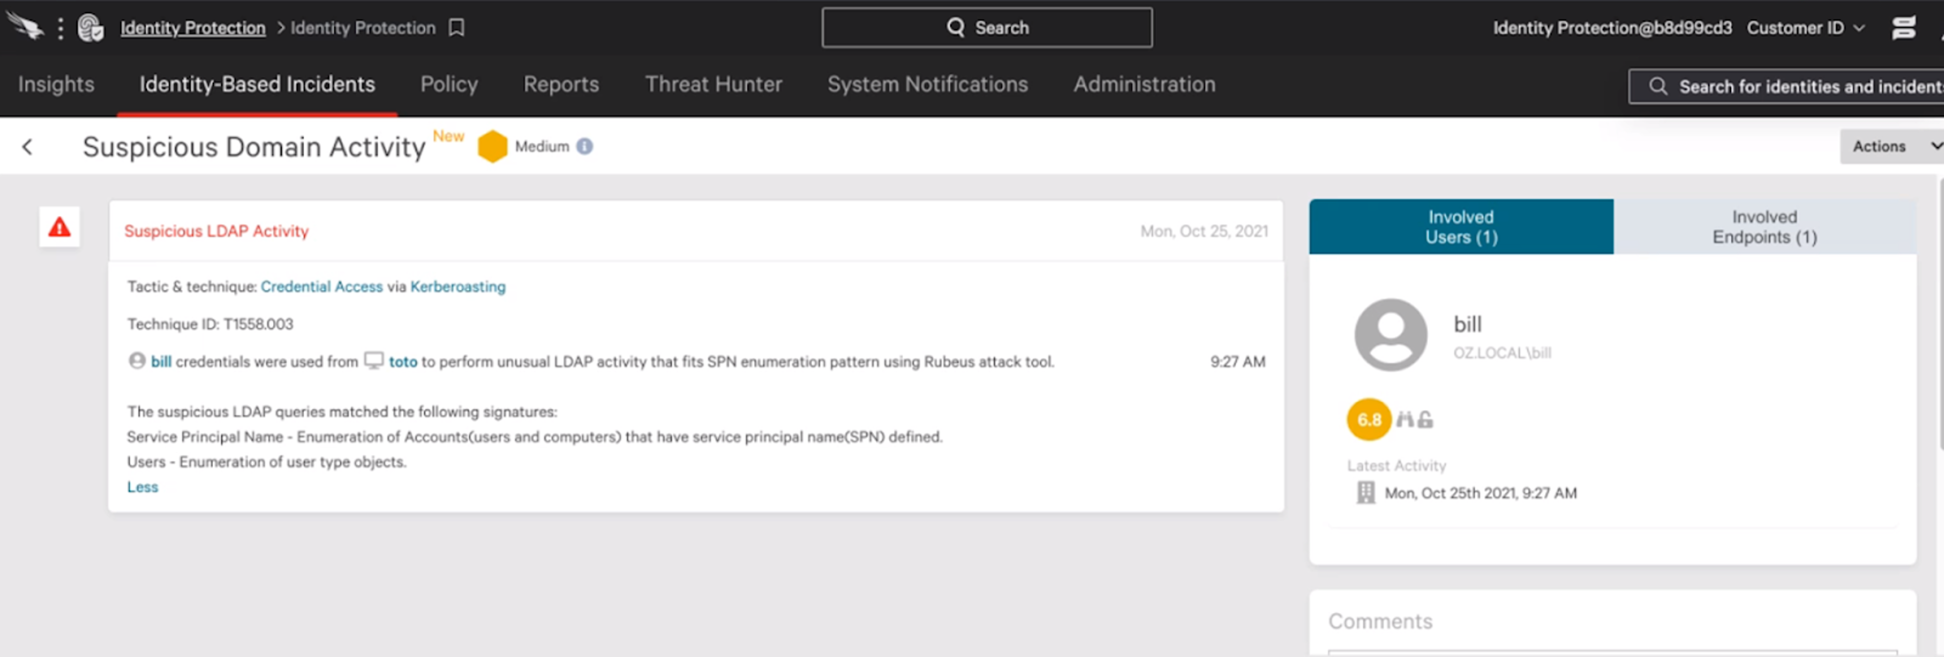This screenshot has width=1944, height=657.
Task: Open the Actions dropdown
Action: click(1892, 146)
